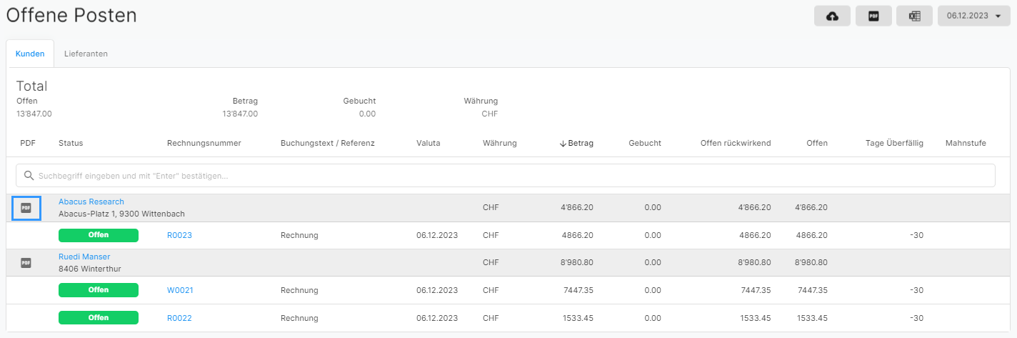Switch to the Lieferanten tab
Viewport: 1017px width, 338px height.
pos(86,54)
